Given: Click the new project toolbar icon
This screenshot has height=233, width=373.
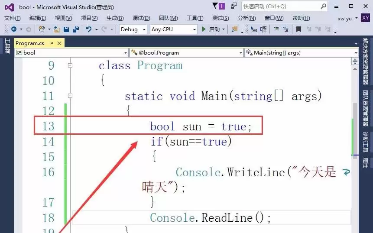Looking at the screenshot, I should coord(42,29).
